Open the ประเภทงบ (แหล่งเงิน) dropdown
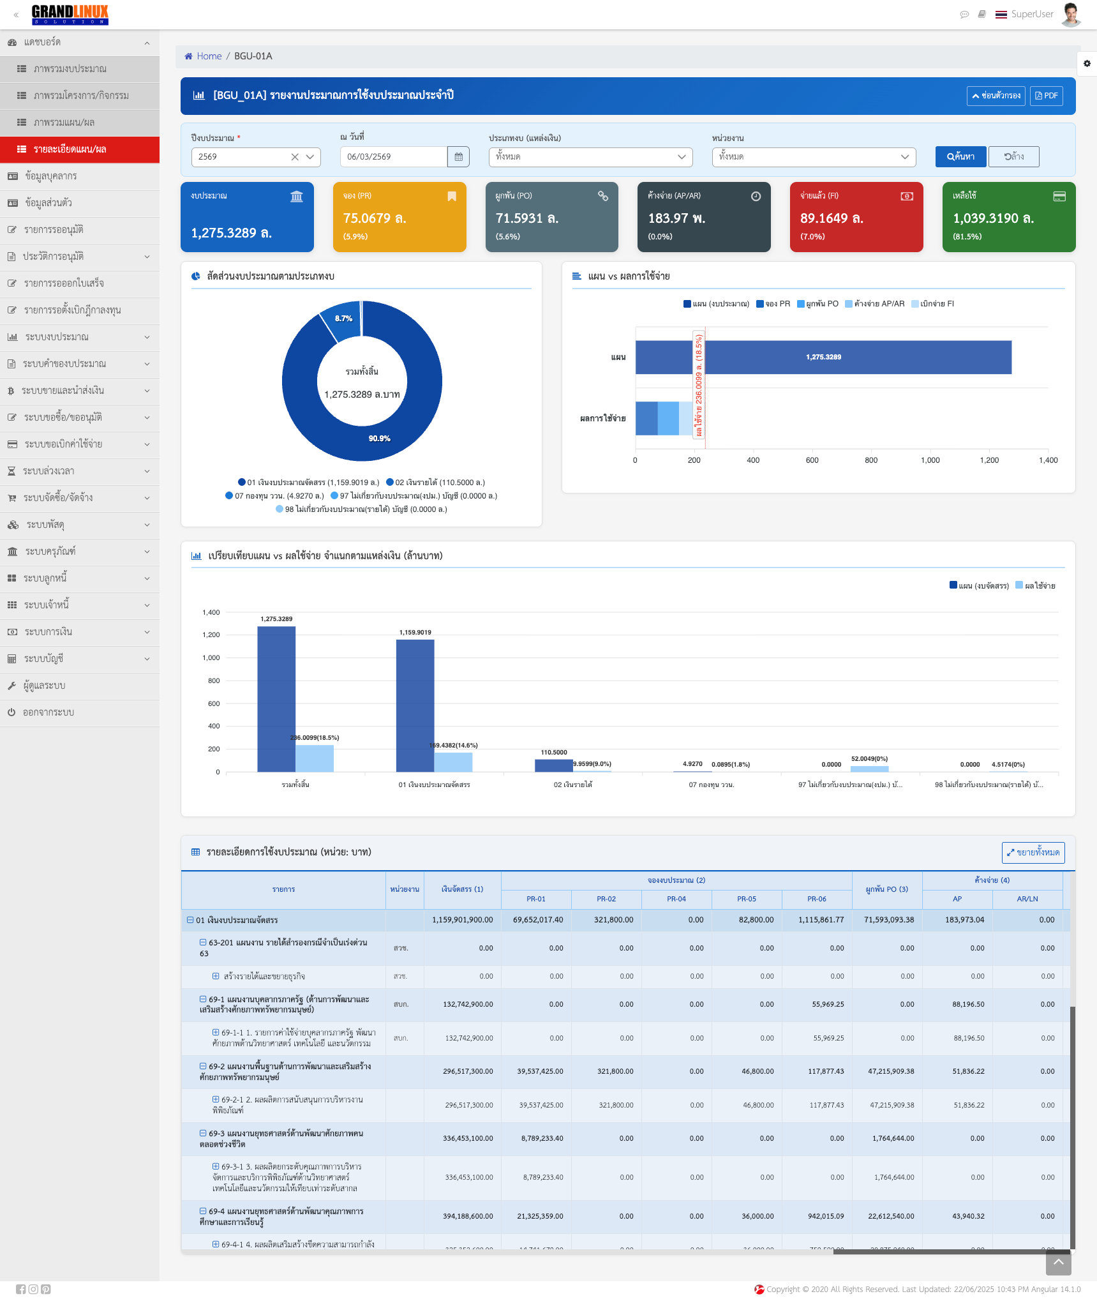 (590, 156)
